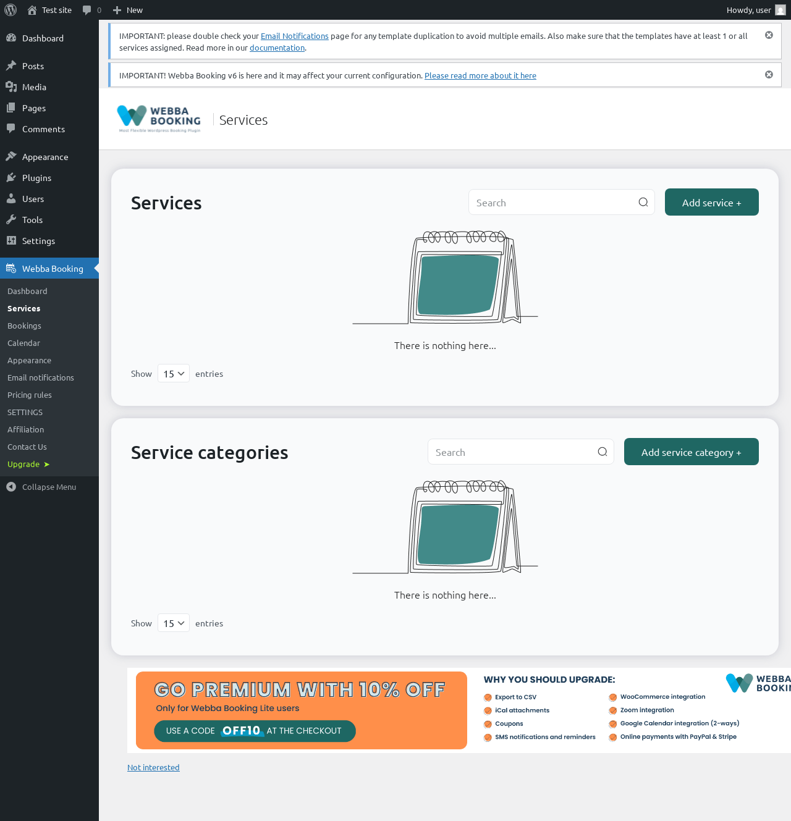The image size is (791, 821).
Task: Click the Add service + button
Action: click(x=711, y=202)
